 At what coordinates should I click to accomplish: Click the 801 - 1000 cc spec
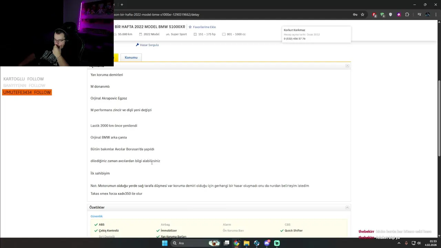coord(236,34)
